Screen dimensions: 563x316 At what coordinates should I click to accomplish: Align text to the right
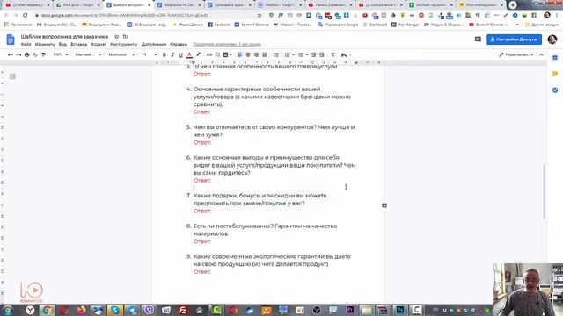tap(256, 54)
